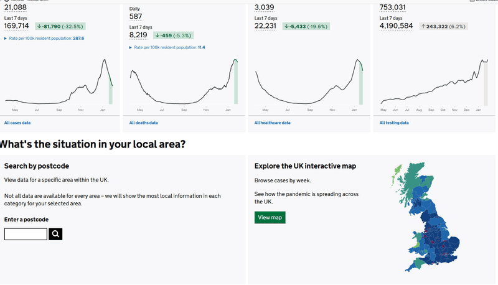Select the healthcare value 22,231
Image resolution: width=498 pixels, height=285 pixels.
click(265, 26)
